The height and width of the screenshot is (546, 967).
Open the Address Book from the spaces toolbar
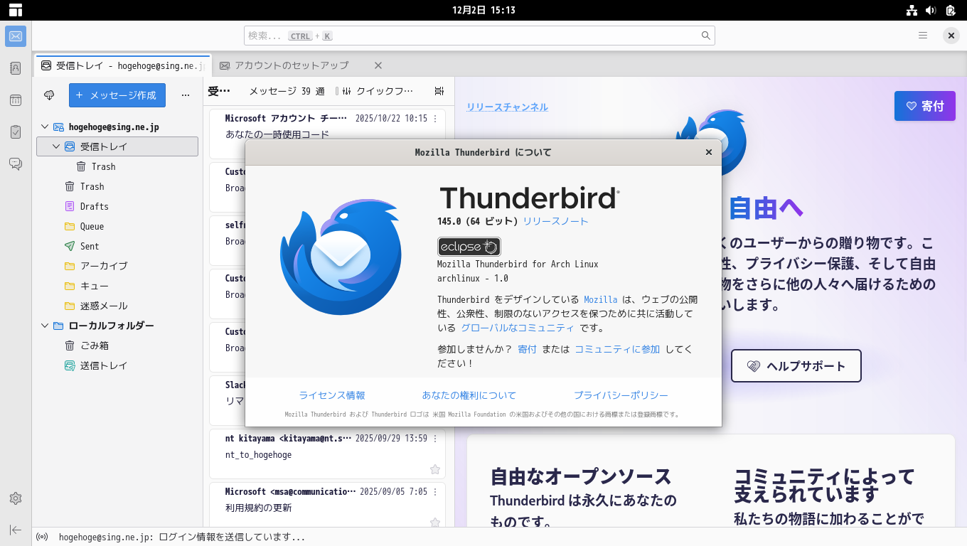coord(15,67)
